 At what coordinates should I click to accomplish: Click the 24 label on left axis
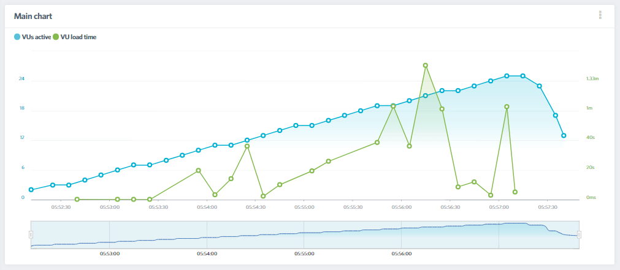(x=21, y=79)
